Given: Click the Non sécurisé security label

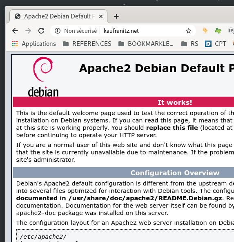Looking at the screenshot, I should [80, 31].
